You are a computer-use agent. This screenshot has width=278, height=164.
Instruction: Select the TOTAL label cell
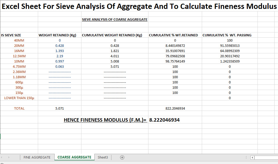[19, 108]
